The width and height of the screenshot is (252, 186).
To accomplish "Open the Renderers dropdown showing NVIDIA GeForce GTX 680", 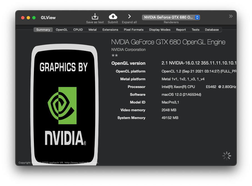I will [171, 17].
